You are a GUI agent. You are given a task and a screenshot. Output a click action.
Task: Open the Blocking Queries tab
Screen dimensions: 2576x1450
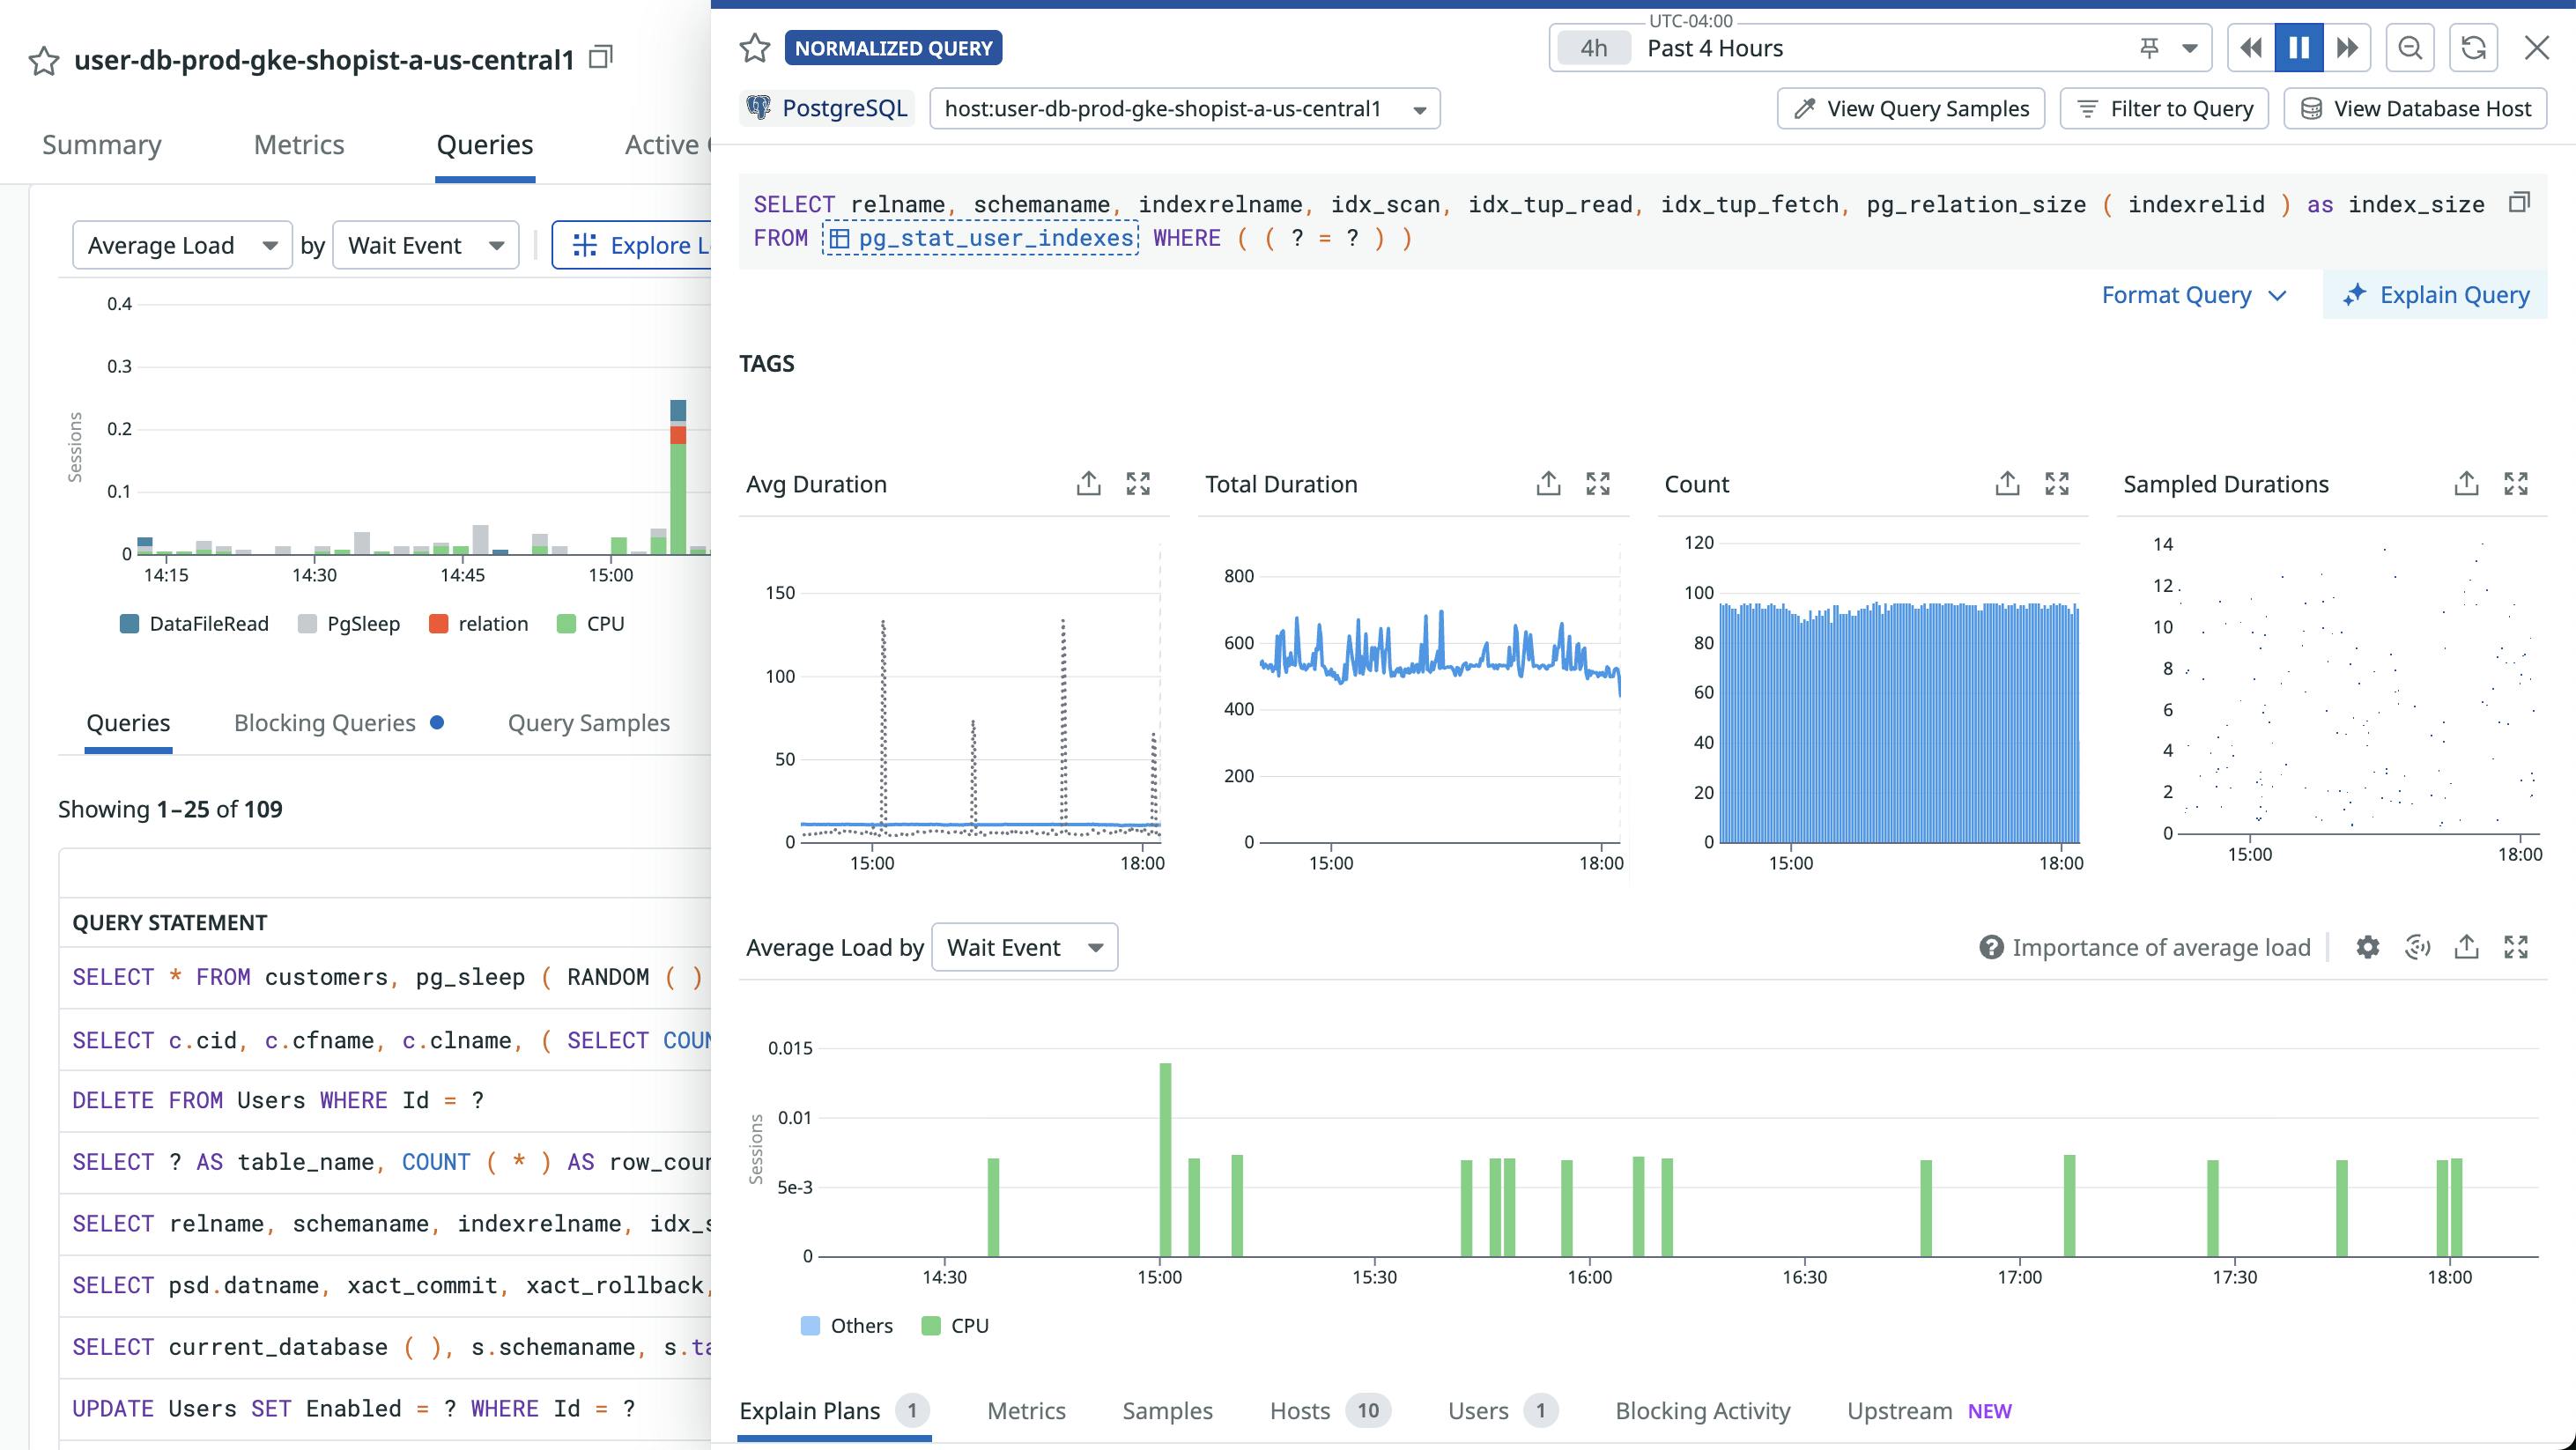(x=325, y=723)
